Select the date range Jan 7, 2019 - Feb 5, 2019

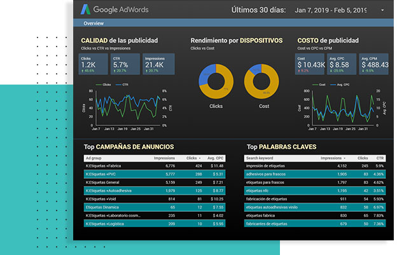(x=331, y=10)
